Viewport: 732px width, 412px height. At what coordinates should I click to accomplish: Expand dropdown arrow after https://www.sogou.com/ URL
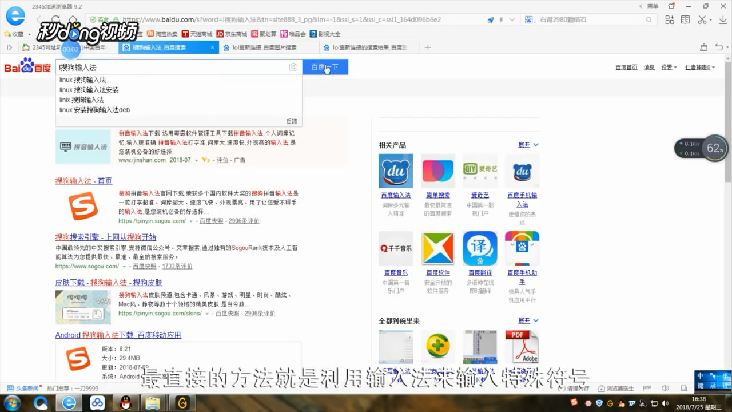(124, 267)
